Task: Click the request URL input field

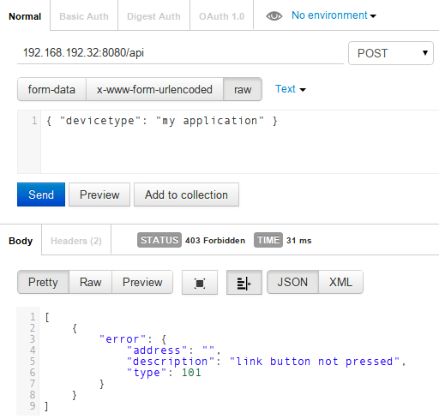Action: click(180, 53)
